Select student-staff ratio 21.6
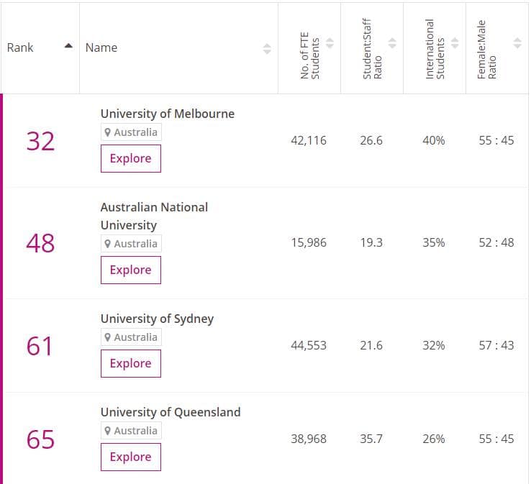The image size is (531, 484). pos(371,346)
